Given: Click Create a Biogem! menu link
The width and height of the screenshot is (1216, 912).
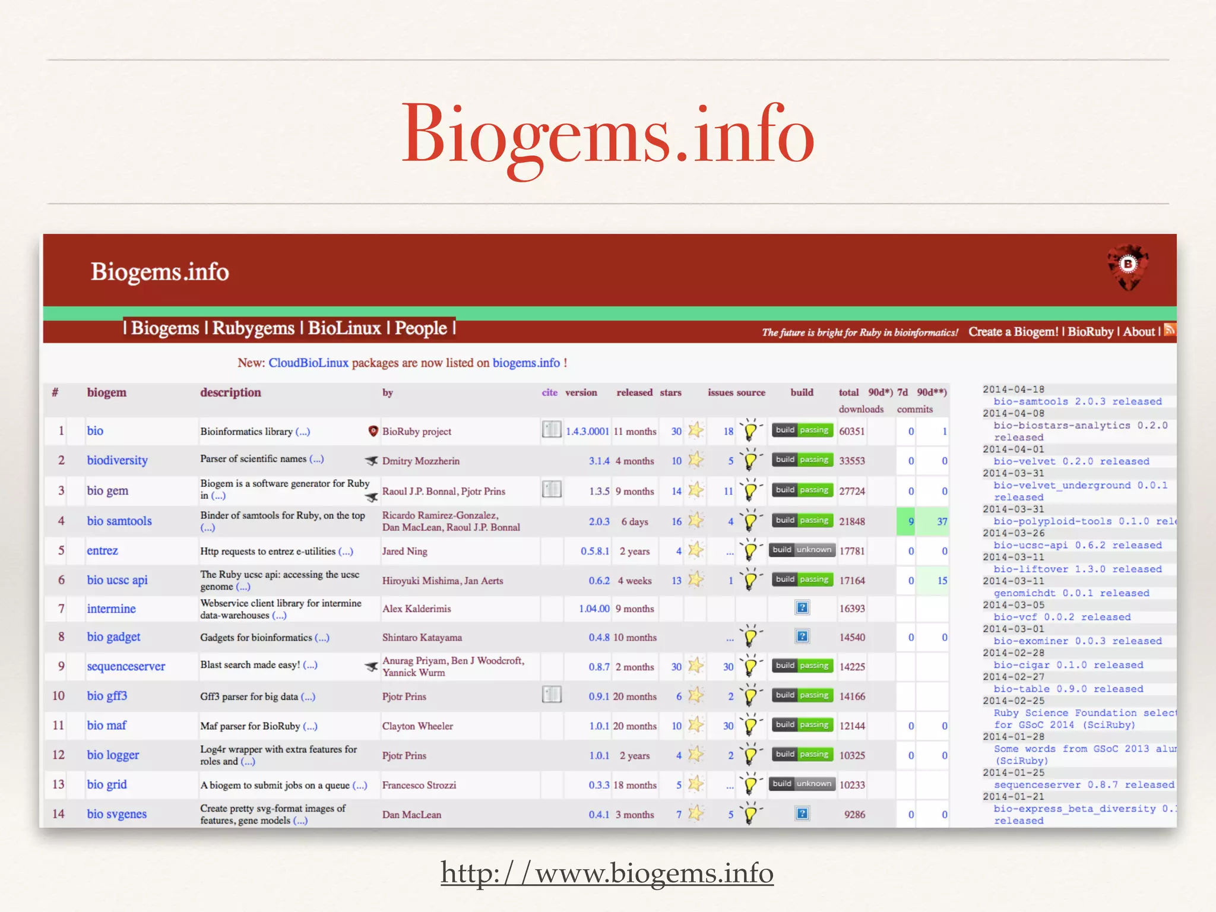Looking at the screenshot, I should 1014,332.
